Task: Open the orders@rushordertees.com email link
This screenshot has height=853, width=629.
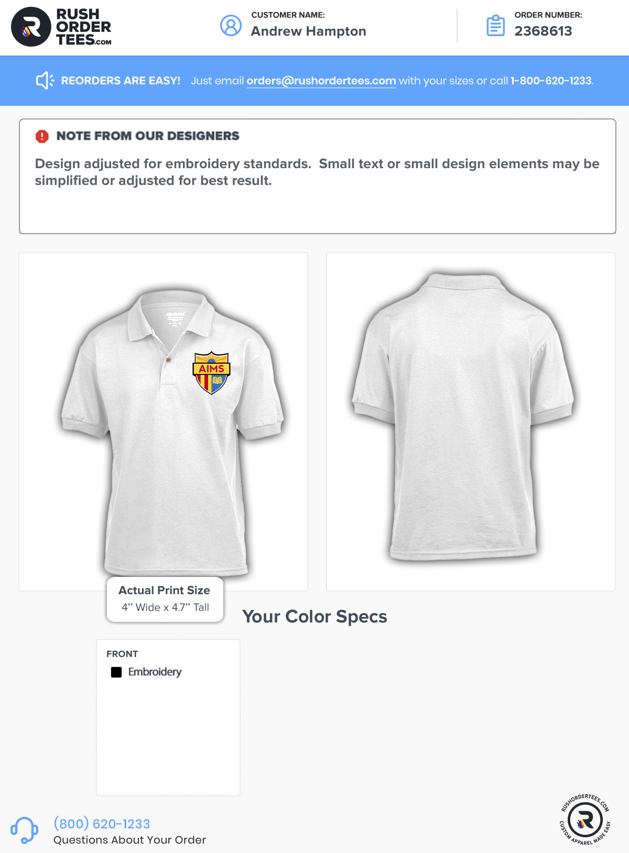Action: [321, 81]
